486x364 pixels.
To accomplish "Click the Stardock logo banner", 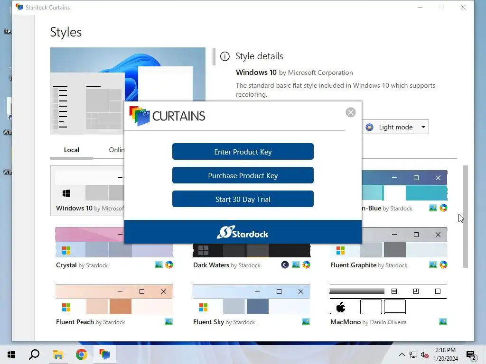I will (x=243, y=232).
